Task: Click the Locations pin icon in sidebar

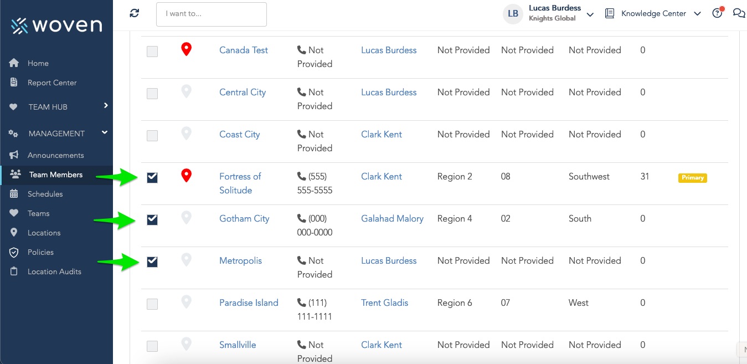Action: coord(14,233)
